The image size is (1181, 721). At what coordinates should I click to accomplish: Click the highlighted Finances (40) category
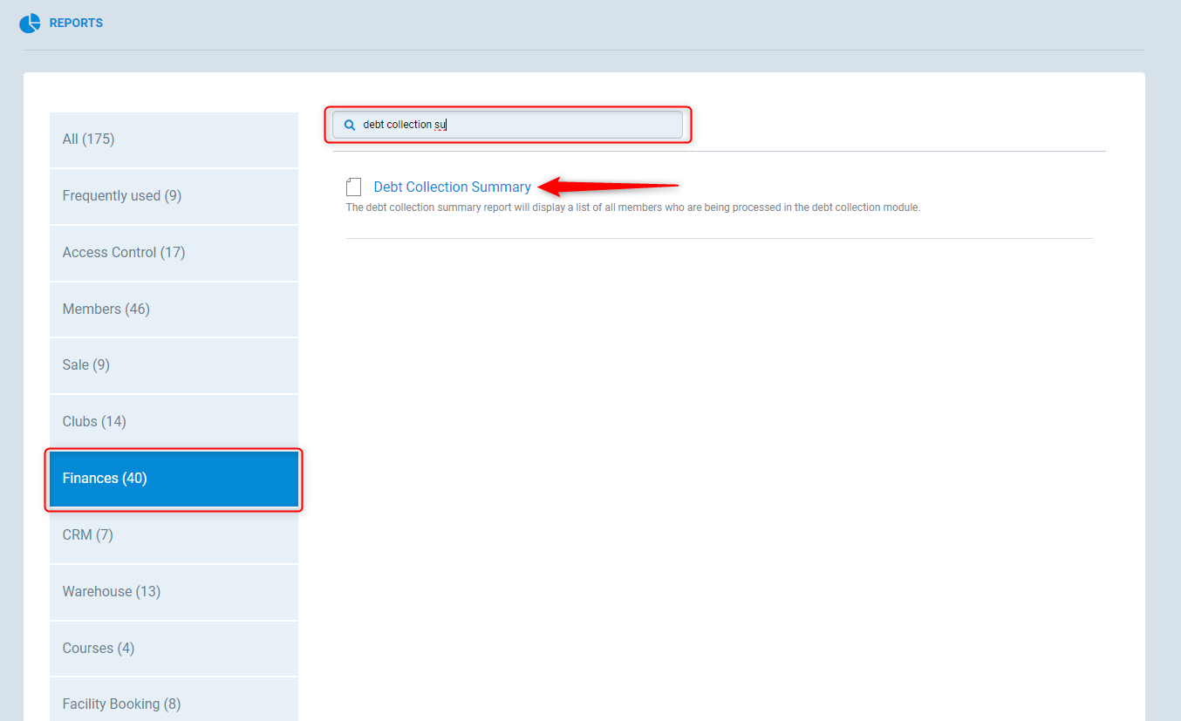[174, 479]
